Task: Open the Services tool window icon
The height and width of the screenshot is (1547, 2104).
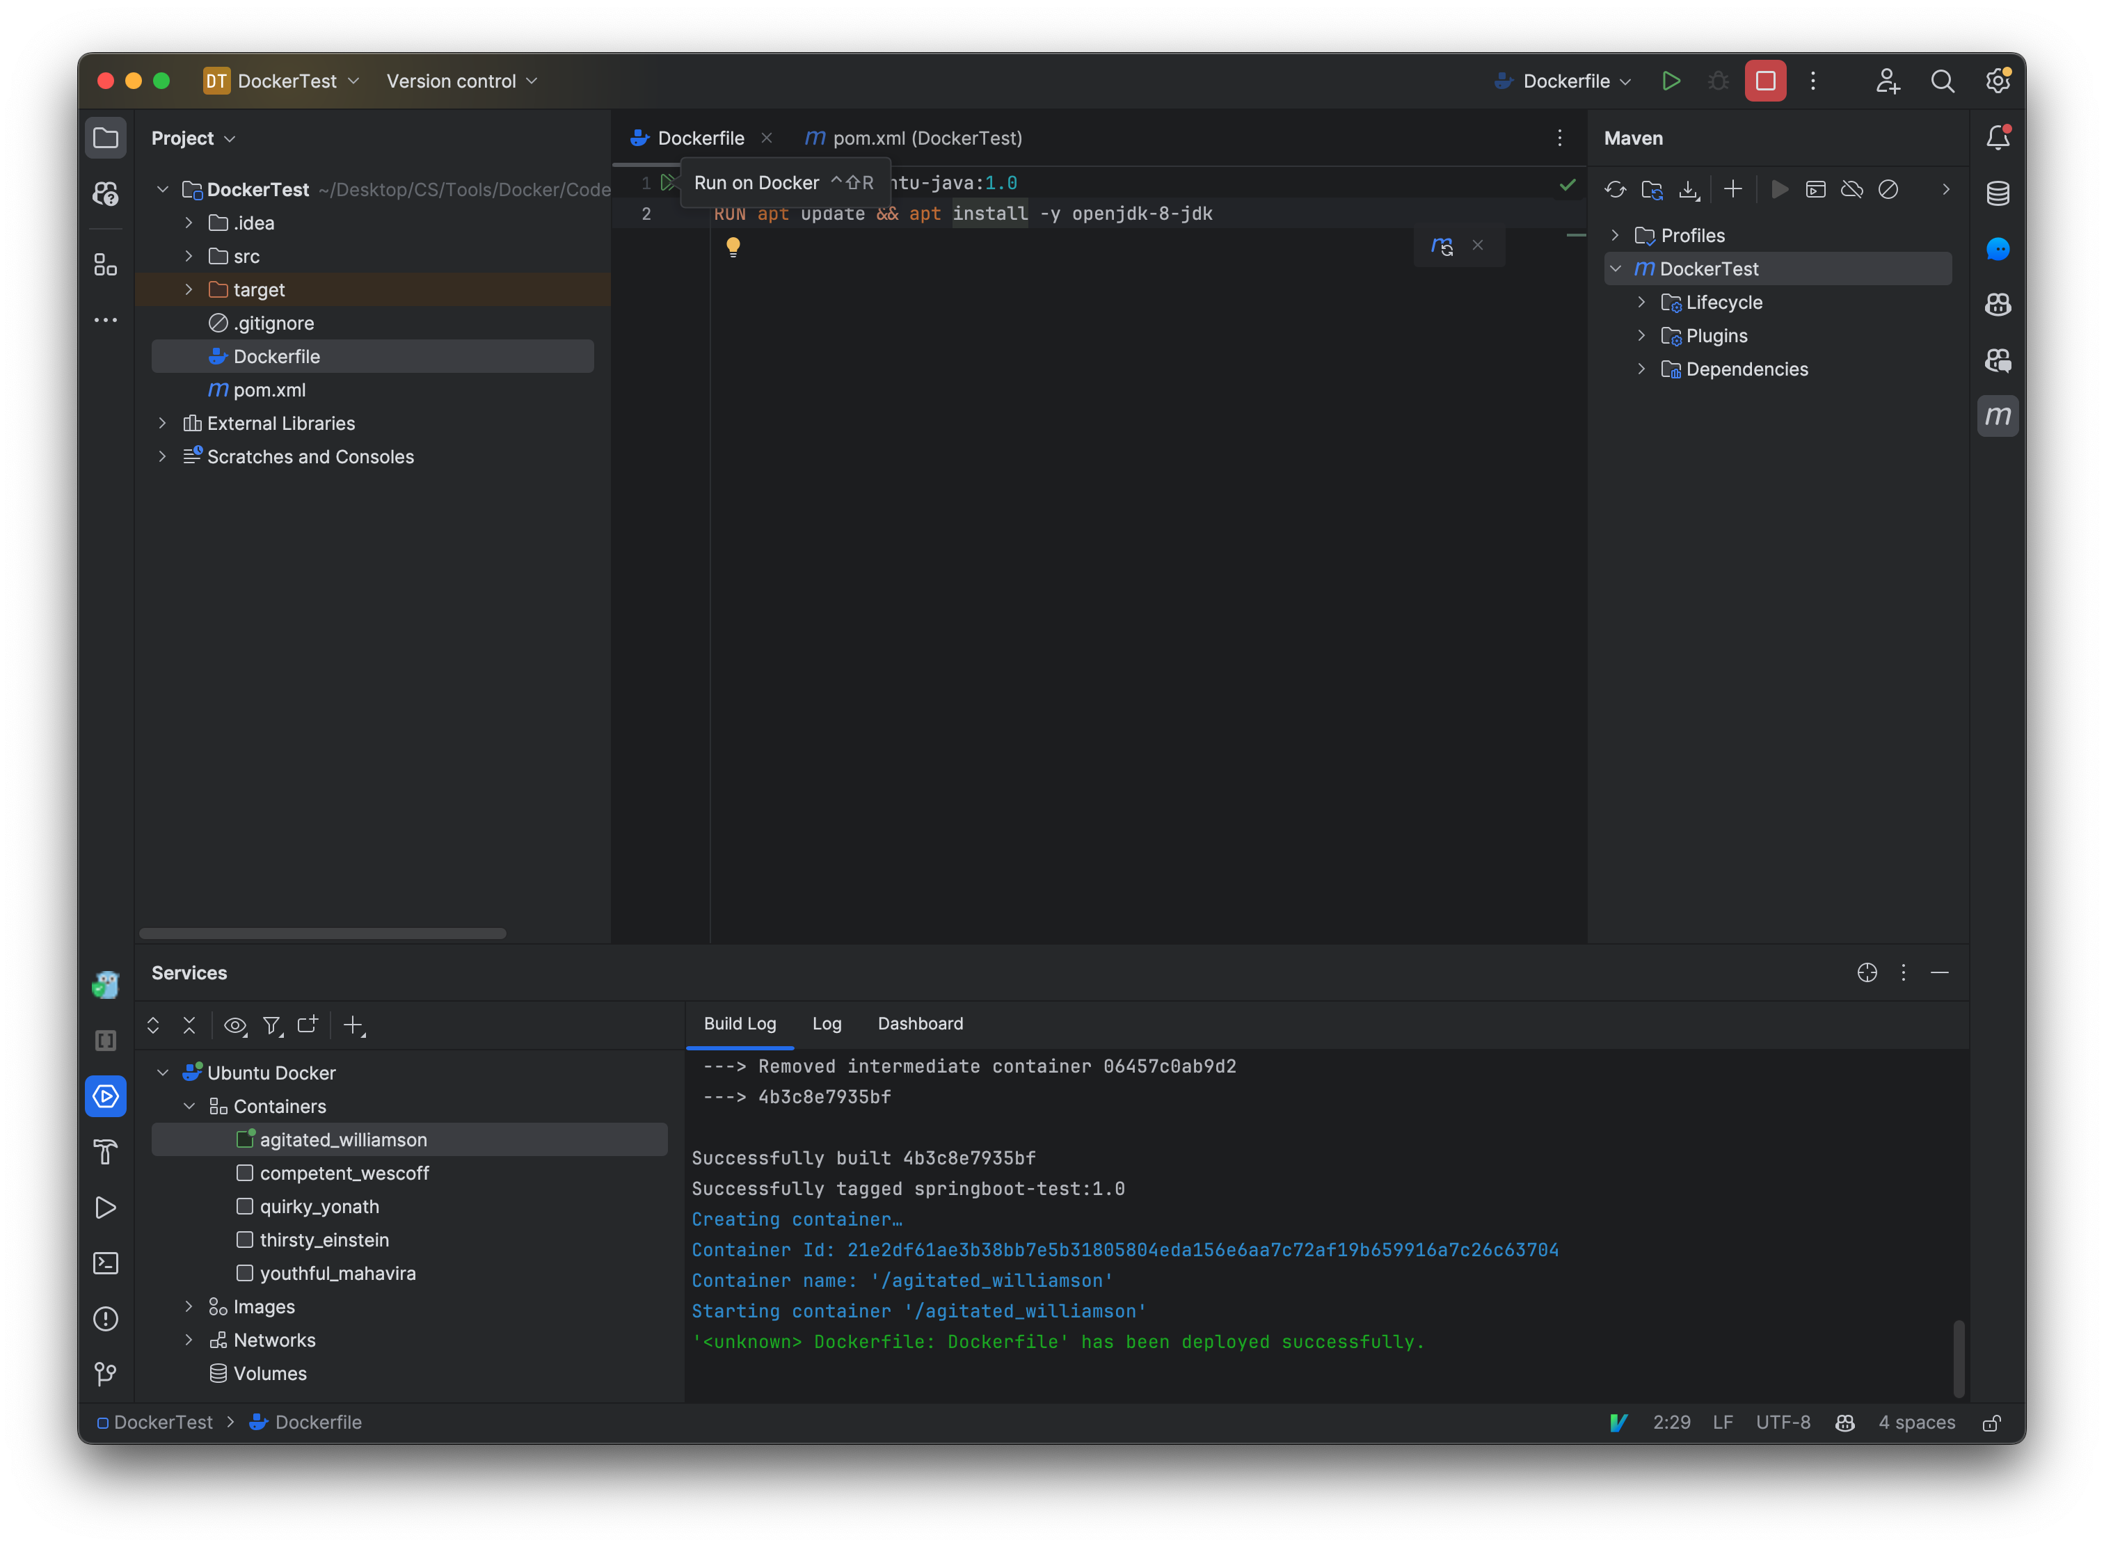Action: (106, 1096)
